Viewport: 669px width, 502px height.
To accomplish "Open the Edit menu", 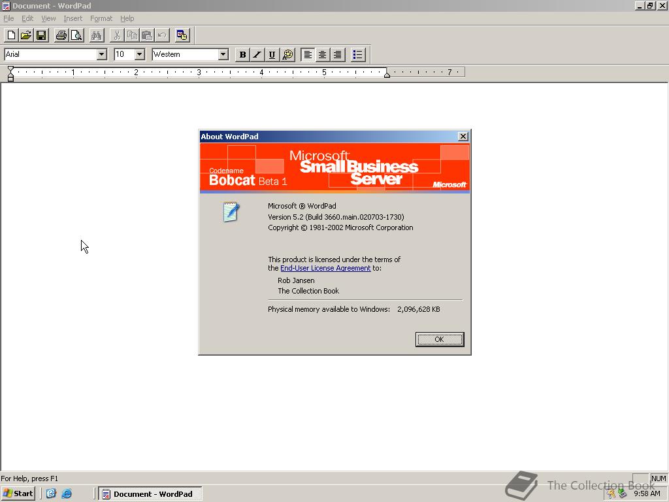I will [27, 18].
